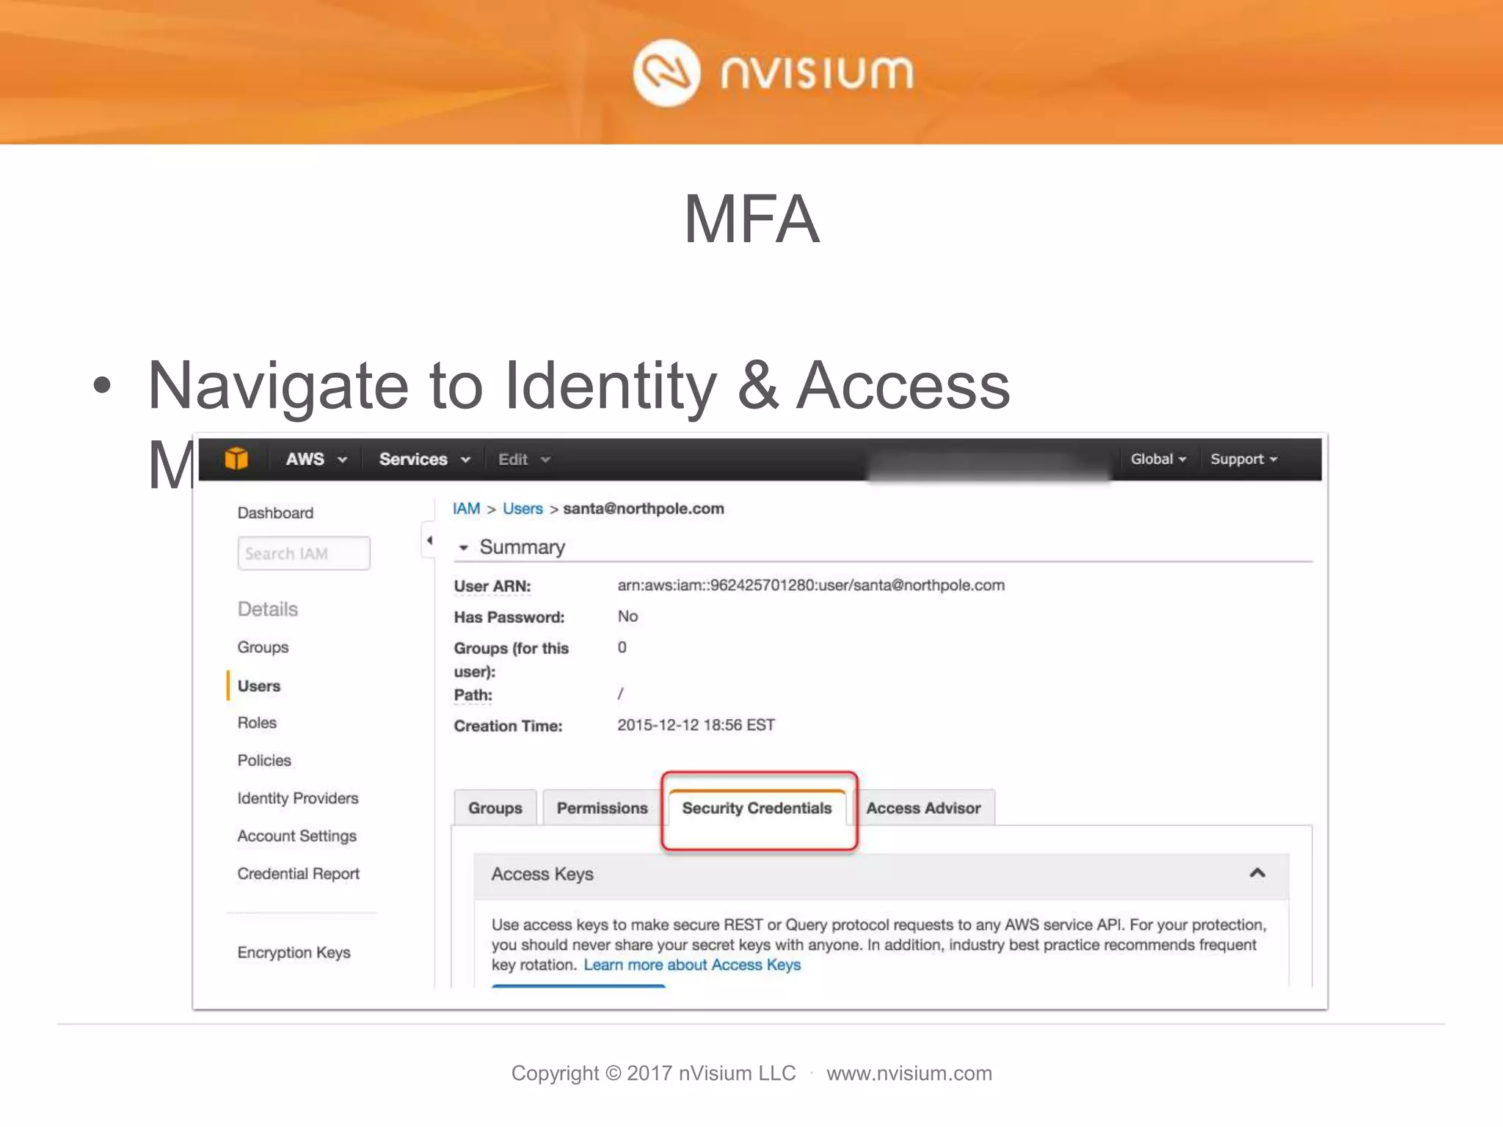The image size is (1503, 1127).
Task: Open the Edit dropdown in navigation bar
Action: tap(524, 459)
